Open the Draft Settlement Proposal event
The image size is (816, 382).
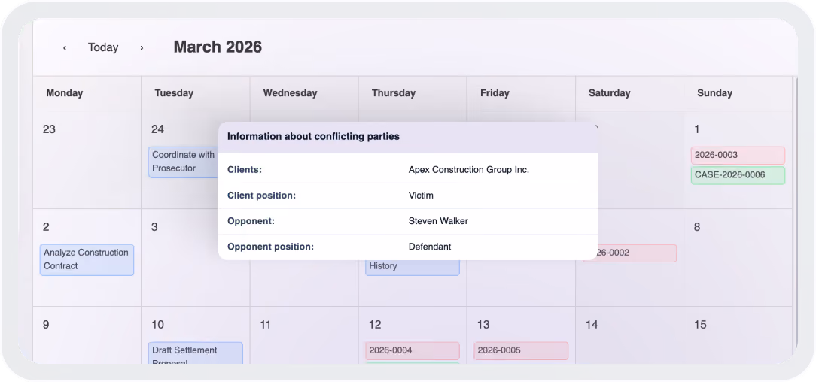coord(196,353)
